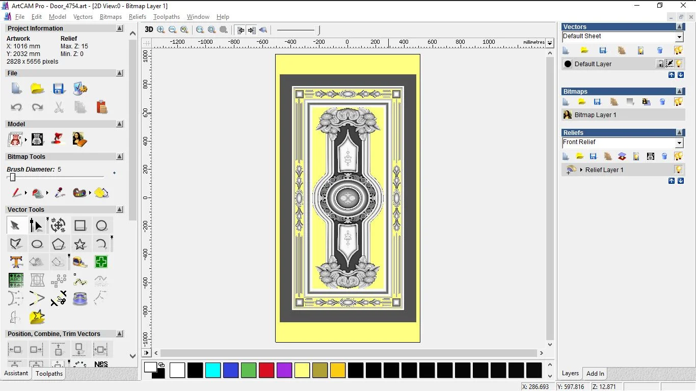The width and height of the screenshot is (696, 391).
Task: Toggle Relief Layer 1 visibility bulb
Action: [x=679, y=170]
